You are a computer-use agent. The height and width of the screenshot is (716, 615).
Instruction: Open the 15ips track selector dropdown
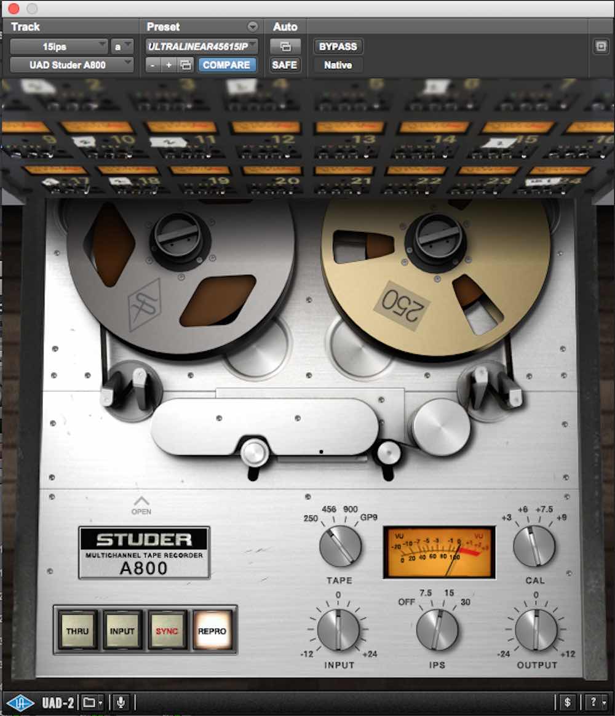pyautogui.click(x=58, y=47)
